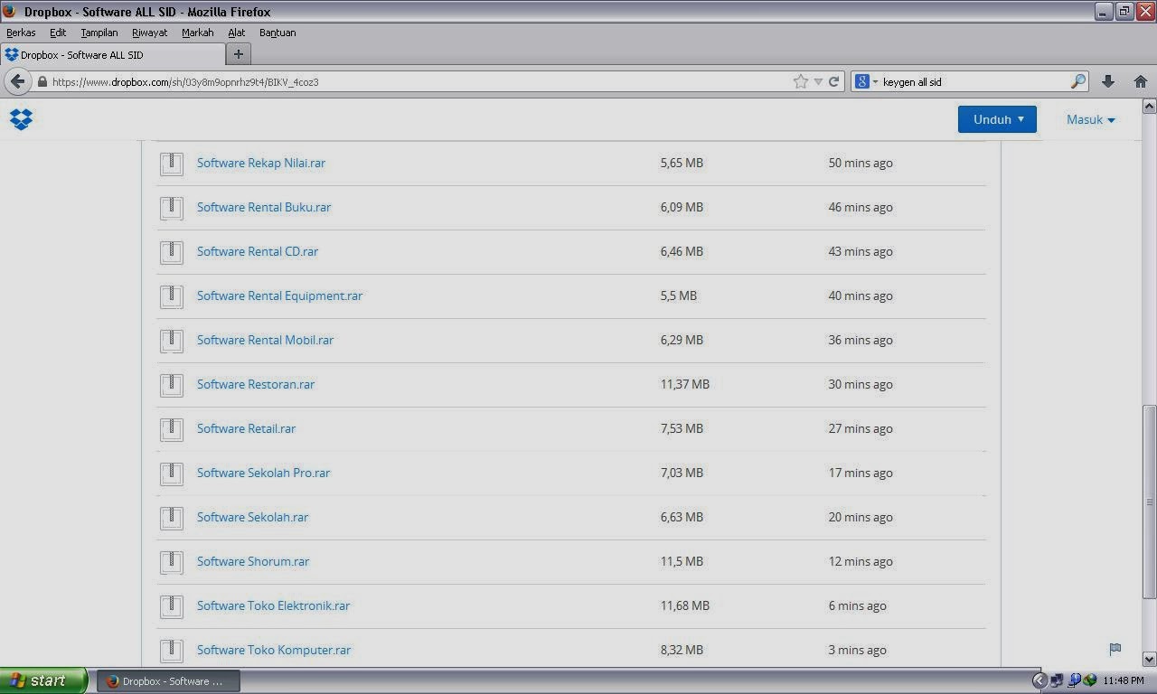Image resolution: width=1157 pixels, height=694 pixels.
Task: Click the Firefox Dropbox taskbar button
Action: (168, 680)
